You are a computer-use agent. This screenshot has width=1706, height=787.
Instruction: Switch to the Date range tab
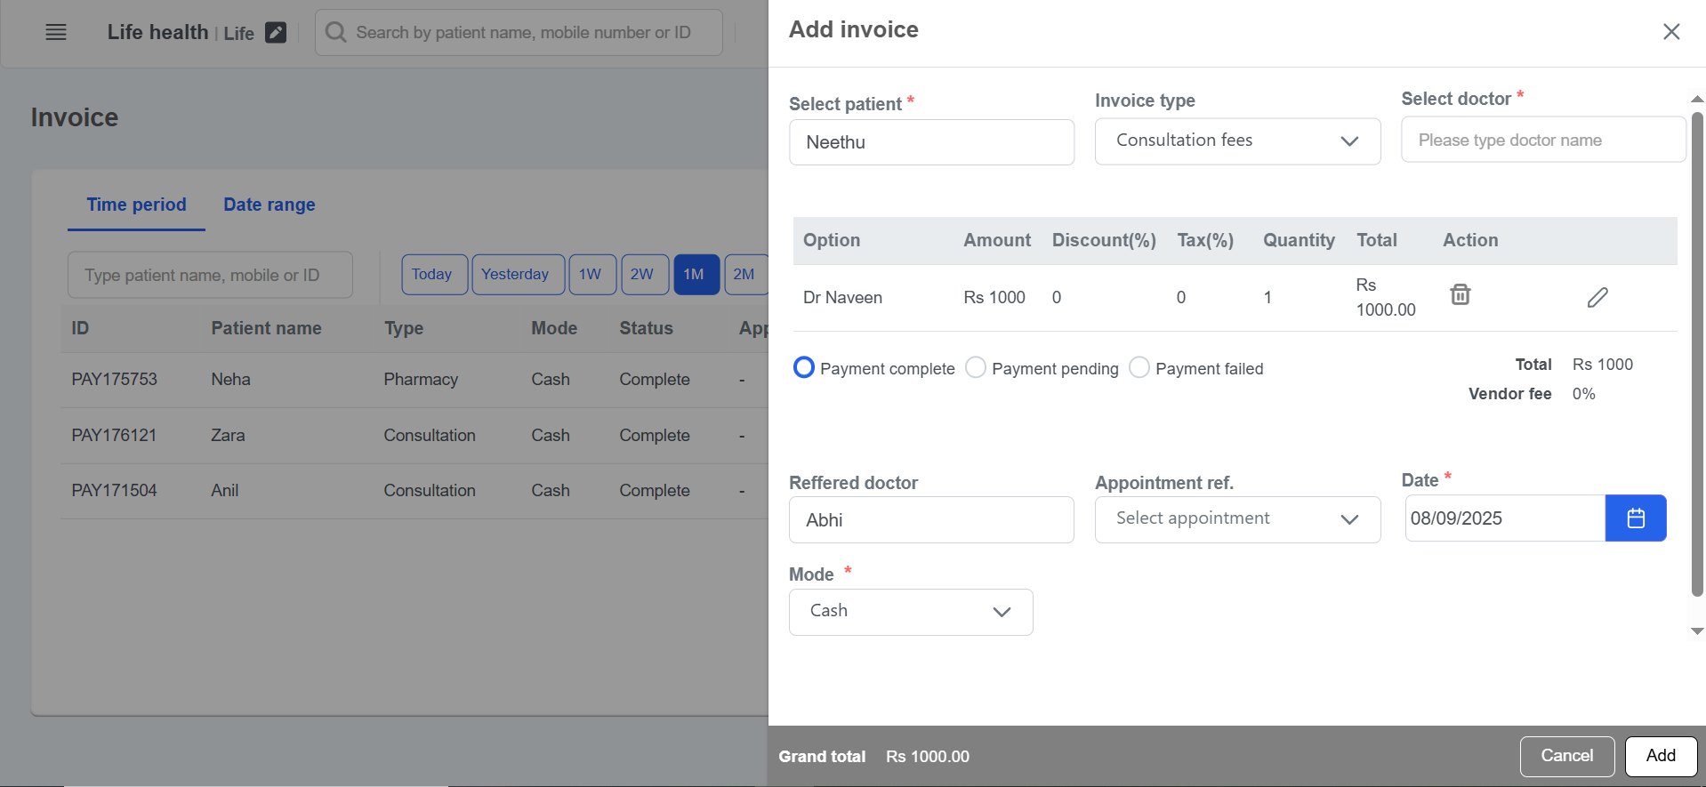(270, 205)
